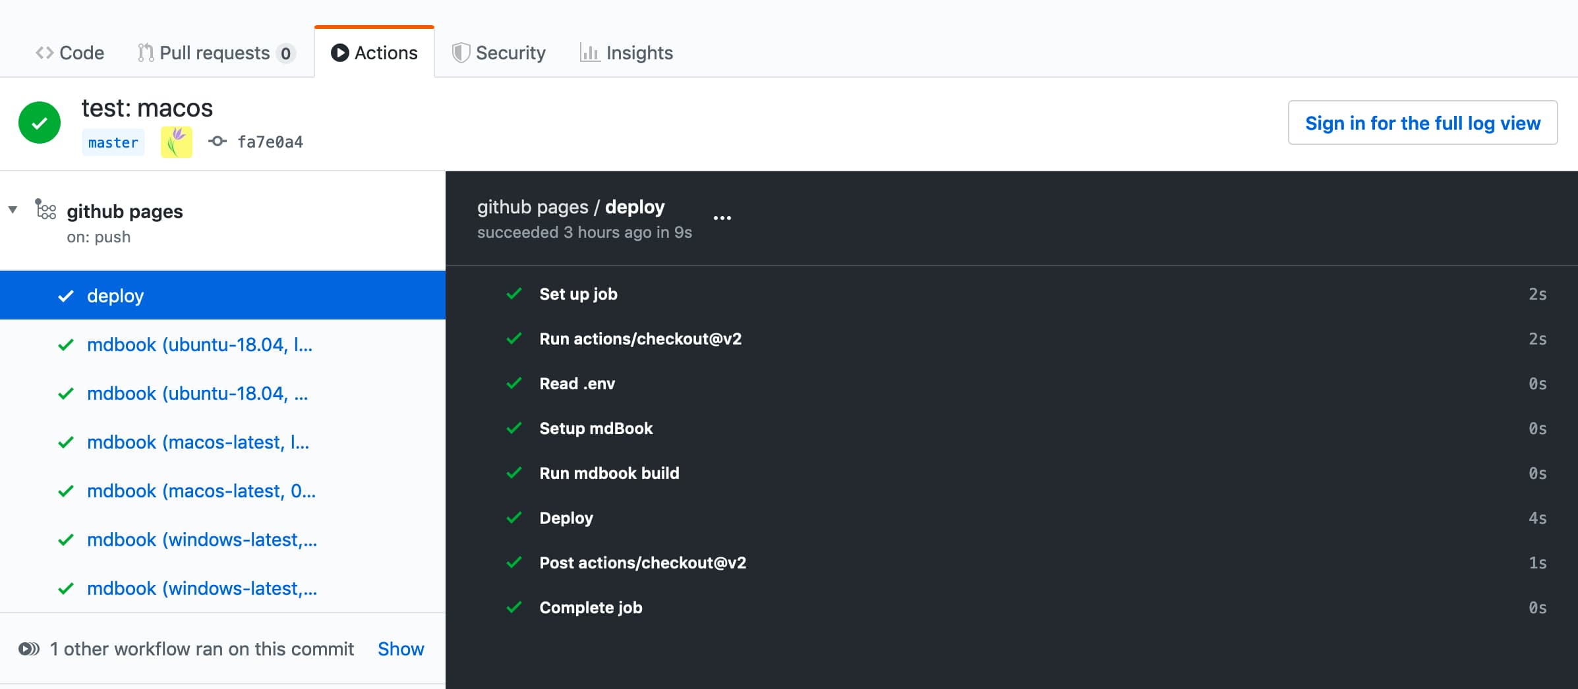
Task: Expand the Deploy step log
Action: tap(566, 518)
